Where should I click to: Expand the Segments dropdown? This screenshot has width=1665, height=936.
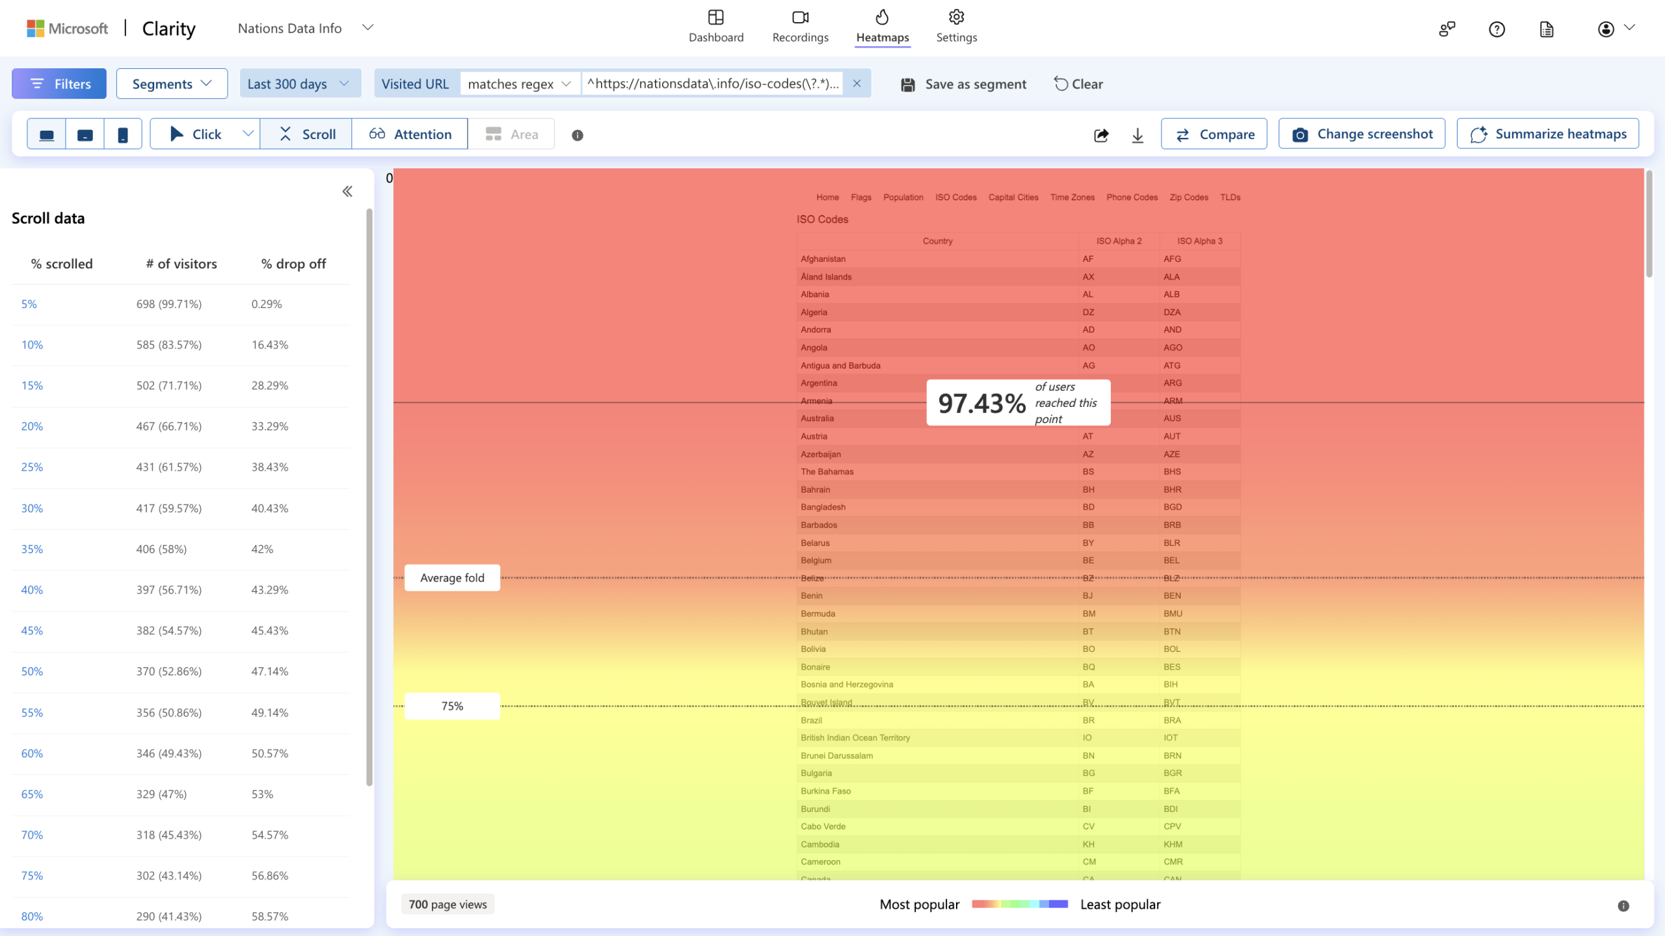pyautogui.click(x=172, y=84)
